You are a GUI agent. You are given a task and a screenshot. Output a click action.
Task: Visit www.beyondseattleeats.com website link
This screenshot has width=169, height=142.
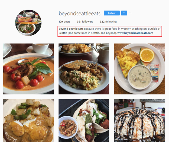click(135, 33)
